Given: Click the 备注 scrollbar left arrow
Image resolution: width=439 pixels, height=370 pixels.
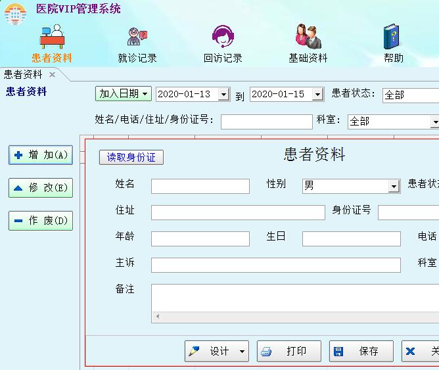Looking at the screenshot, I should click(x=158, y=316).
